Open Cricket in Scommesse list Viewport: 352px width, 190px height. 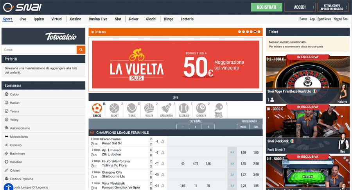43,170
